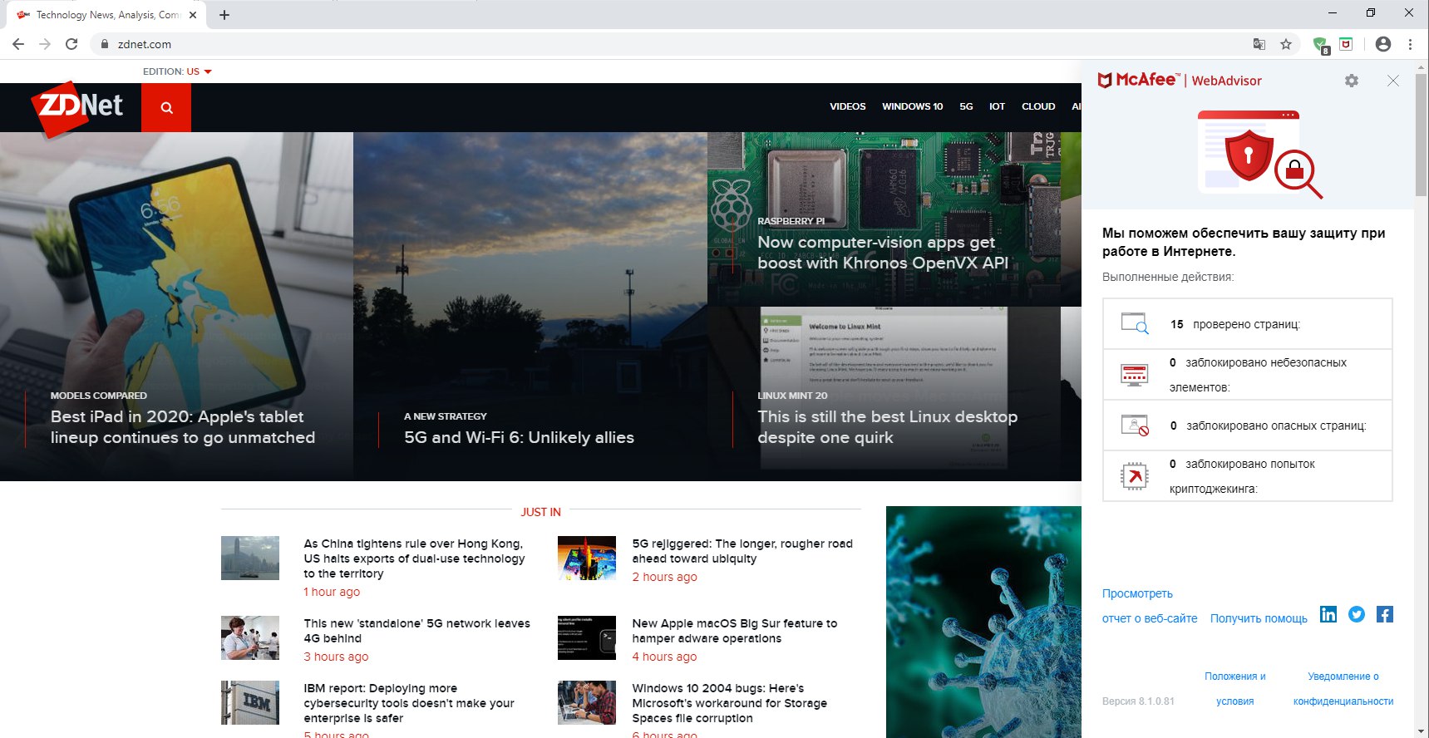Click the page vertical scrollbar thumb
The image size is (1429, 738).
point(1422,135)
